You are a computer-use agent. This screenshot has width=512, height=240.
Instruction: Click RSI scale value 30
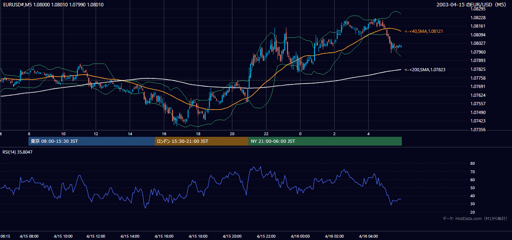click(472, 204)
